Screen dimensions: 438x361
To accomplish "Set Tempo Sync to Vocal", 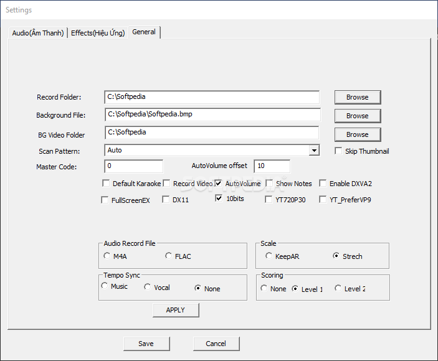I will tap(147, 288).
